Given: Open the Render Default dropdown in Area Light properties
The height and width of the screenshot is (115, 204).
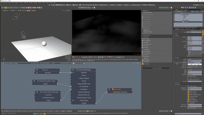Looking at the screenshot, I should 195,59.
